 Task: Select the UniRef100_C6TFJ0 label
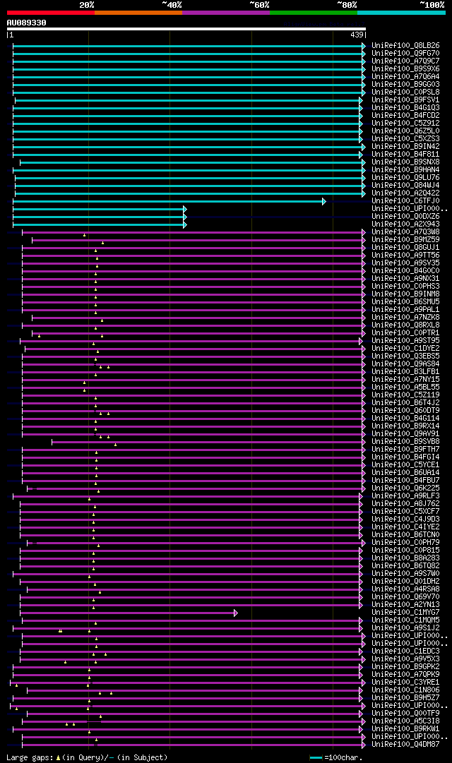405,201
